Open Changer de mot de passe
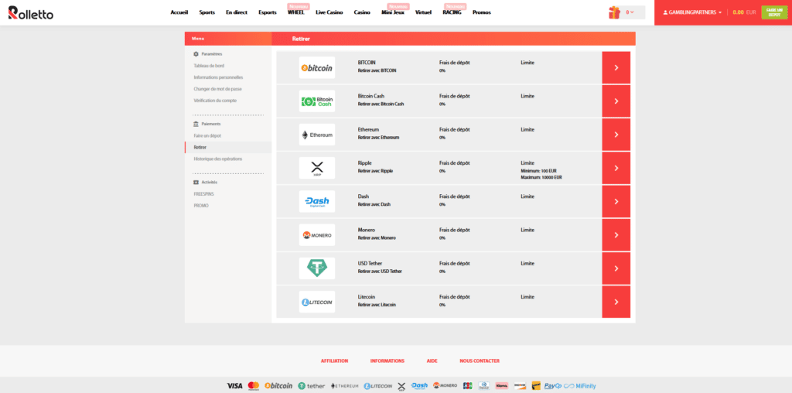This screenshot has width=792, height=393. click(217, 89)
